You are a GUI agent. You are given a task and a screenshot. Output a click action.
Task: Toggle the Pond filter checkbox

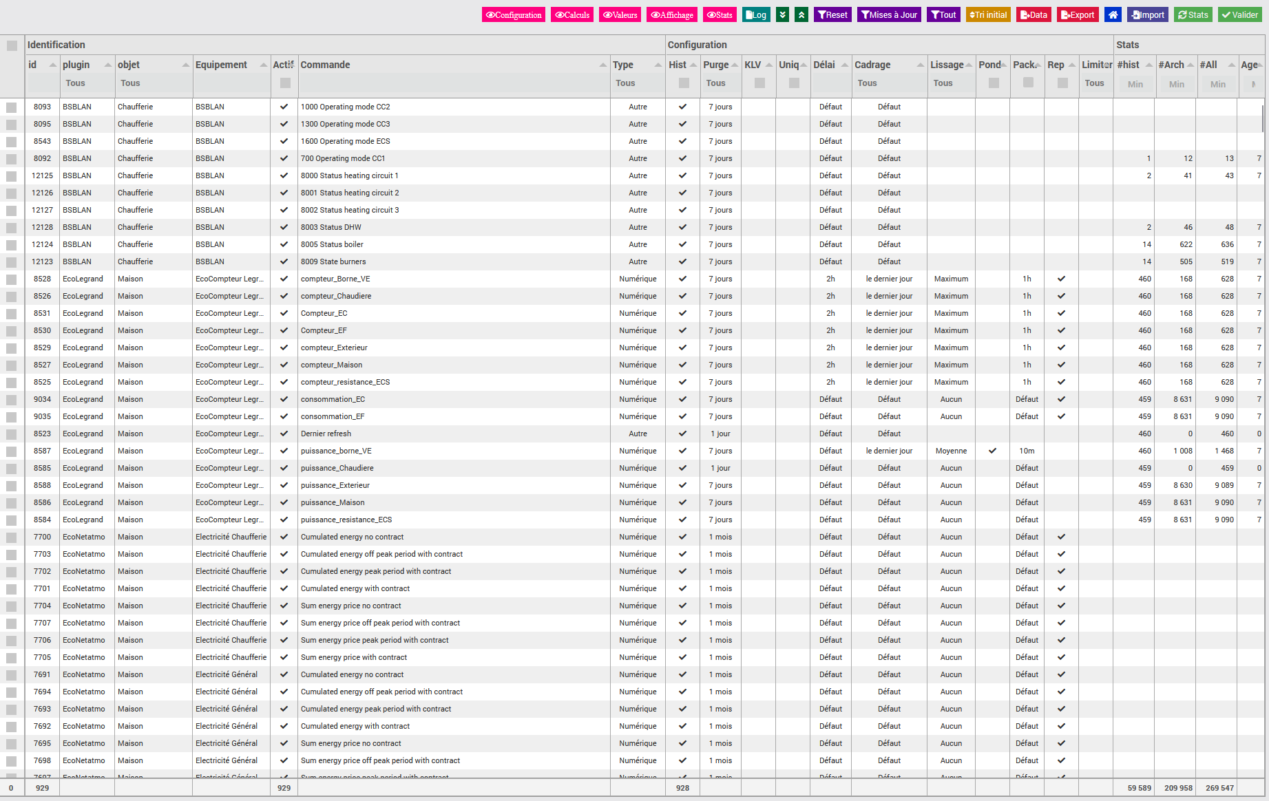pos(994,83)
